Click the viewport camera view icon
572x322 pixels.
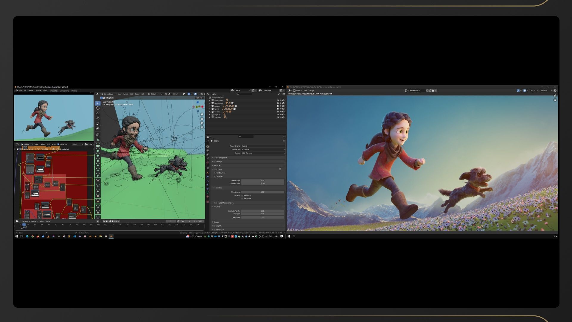click(x=202, y=123)
